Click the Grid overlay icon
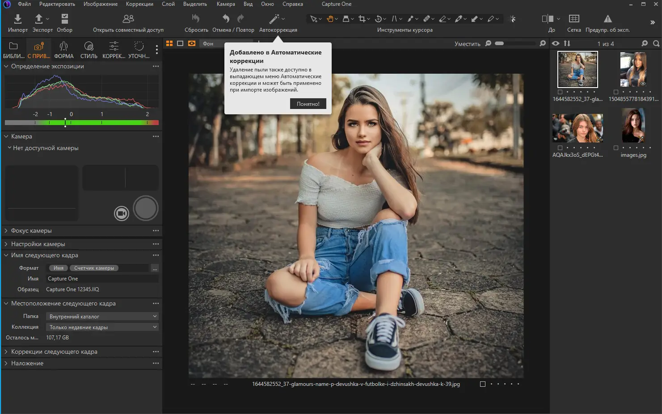 pyautogui.click(x=574, y=19)
